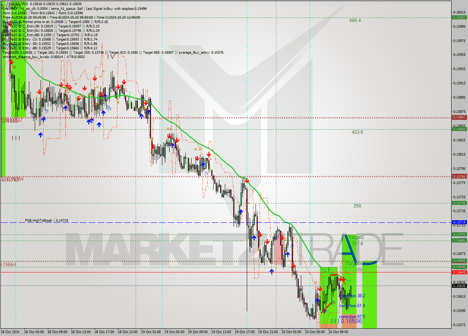Click the 0.15955 price scale tick
The height and width of the screenshot is (336, 468).
[x=459, y=55]
